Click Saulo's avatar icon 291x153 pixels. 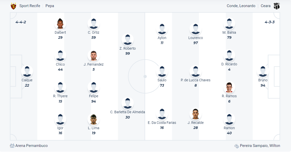[162, 71]
